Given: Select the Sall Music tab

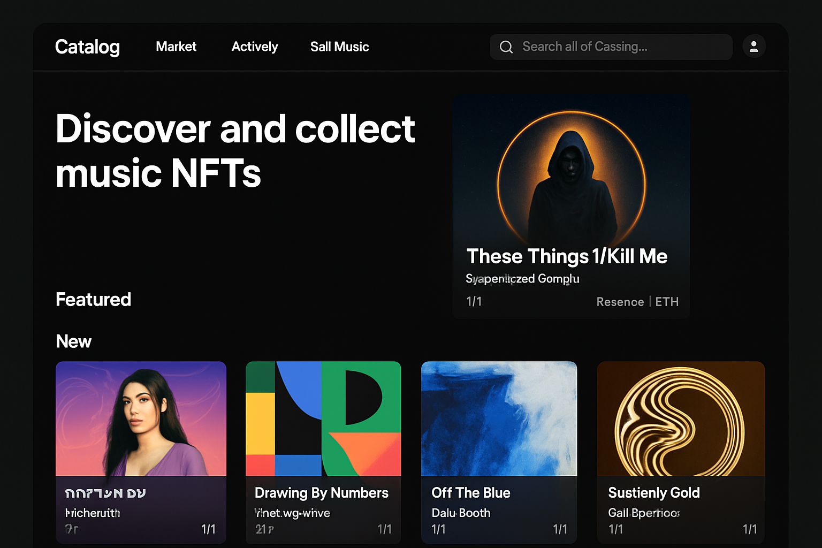Looking at the screenshot, I should [x=340, y=47].
